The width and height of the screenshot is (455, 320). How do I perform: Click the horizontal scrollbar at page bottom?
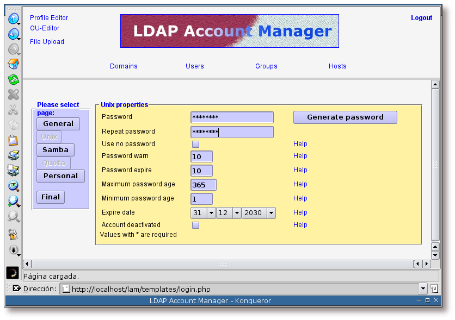click(222, 264)
